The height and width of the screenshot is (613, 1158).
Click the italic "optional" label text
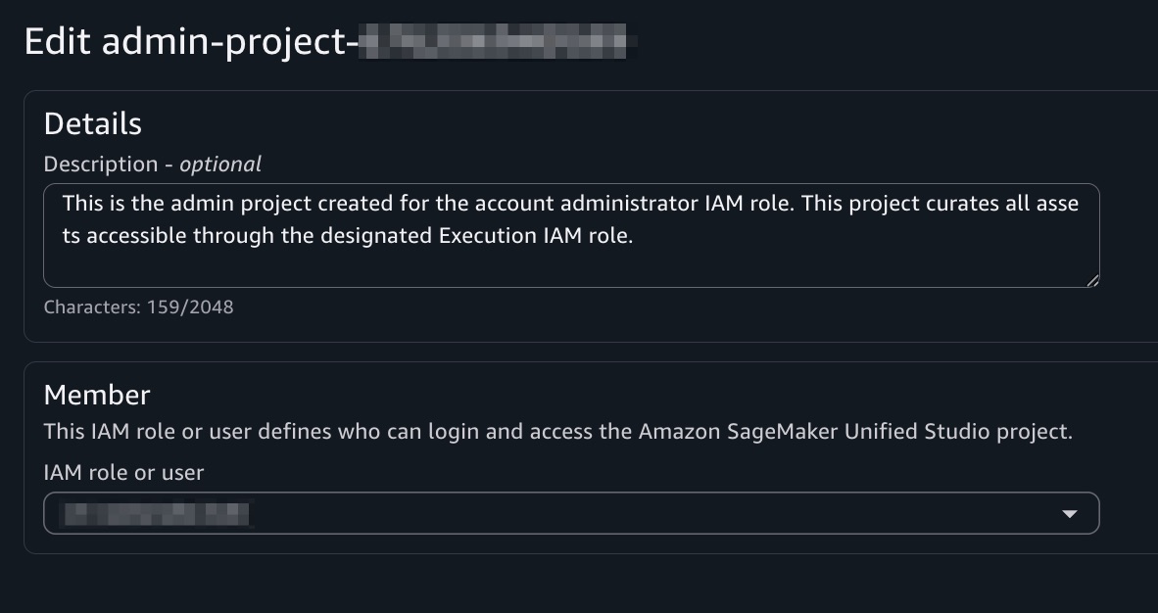[x=220, y=165]
